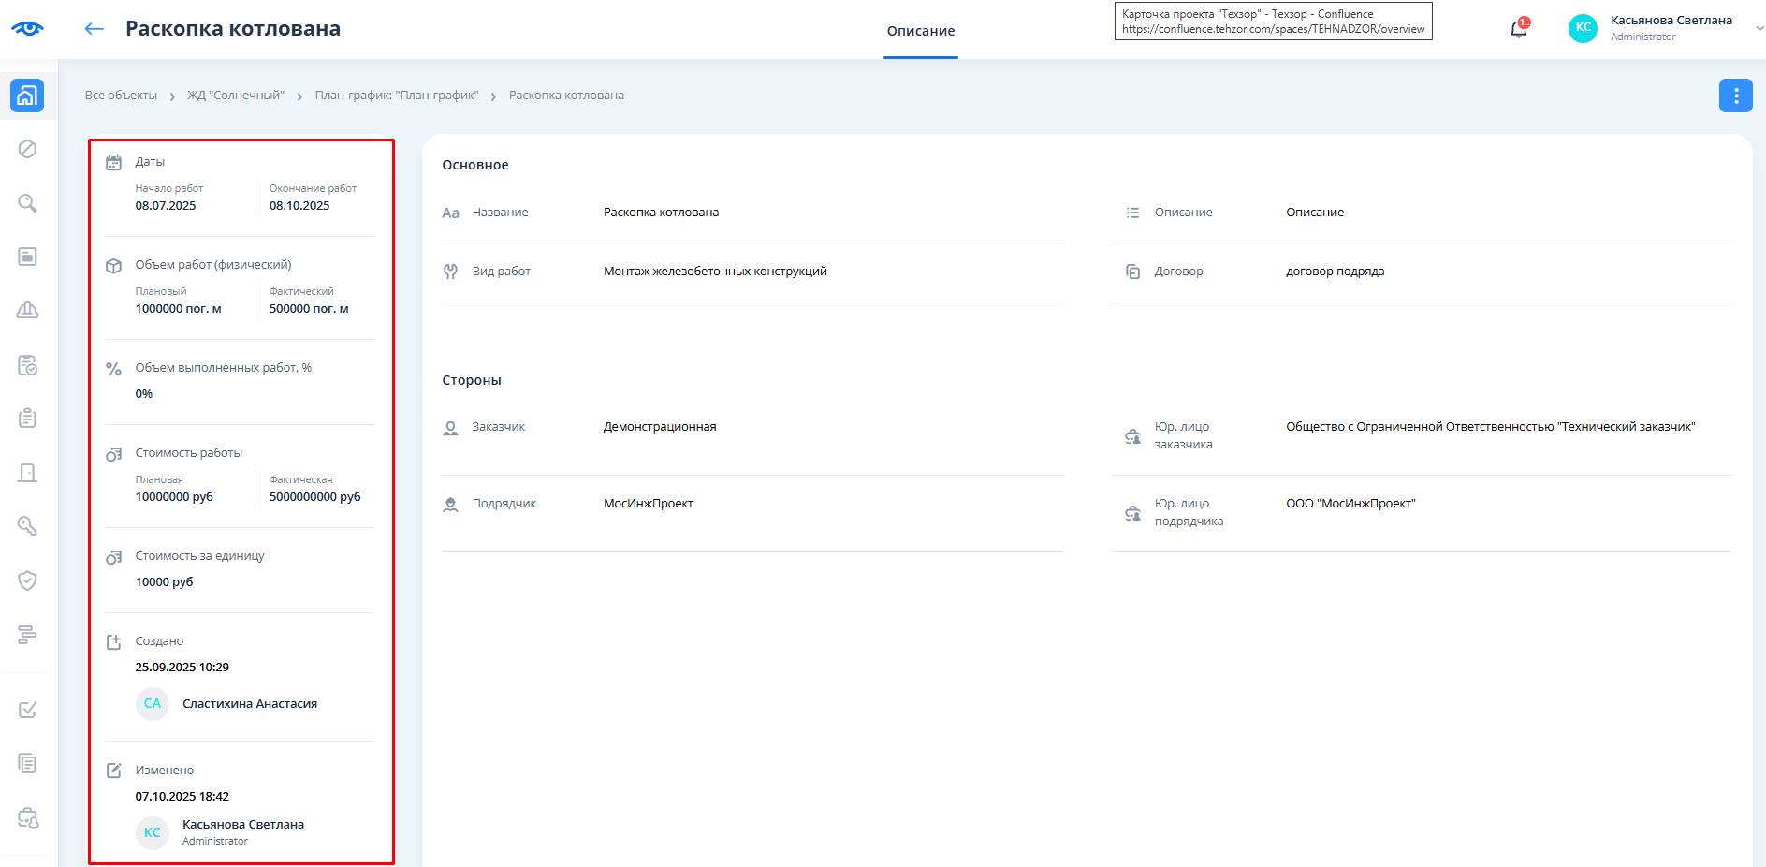Image resolution: width=1766 pixels, height=867 pixels.
Task: Switch to the Описание tab
Action: coord(920,31)
